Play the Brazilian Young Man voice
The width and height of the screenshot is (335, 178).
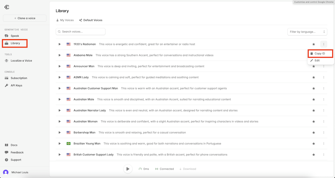coord(60,144)
